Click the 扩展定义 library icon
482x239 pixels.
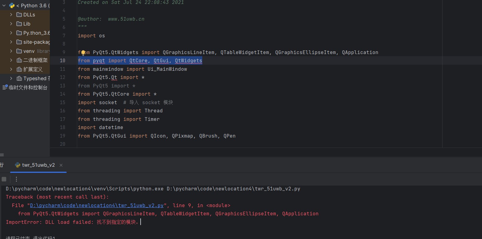[x=19, y=69]
